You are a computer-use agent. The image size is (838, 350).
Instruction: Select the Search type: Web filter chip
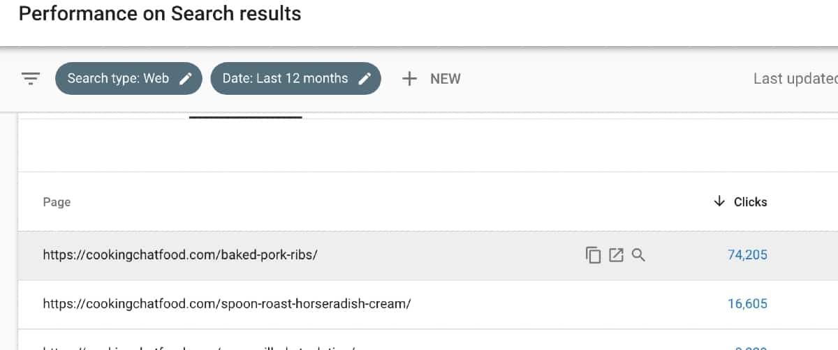coord(128,78)
